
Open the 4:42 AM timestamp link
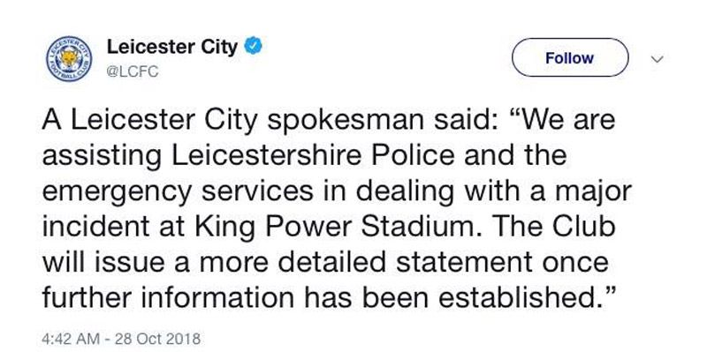(71, 339)
